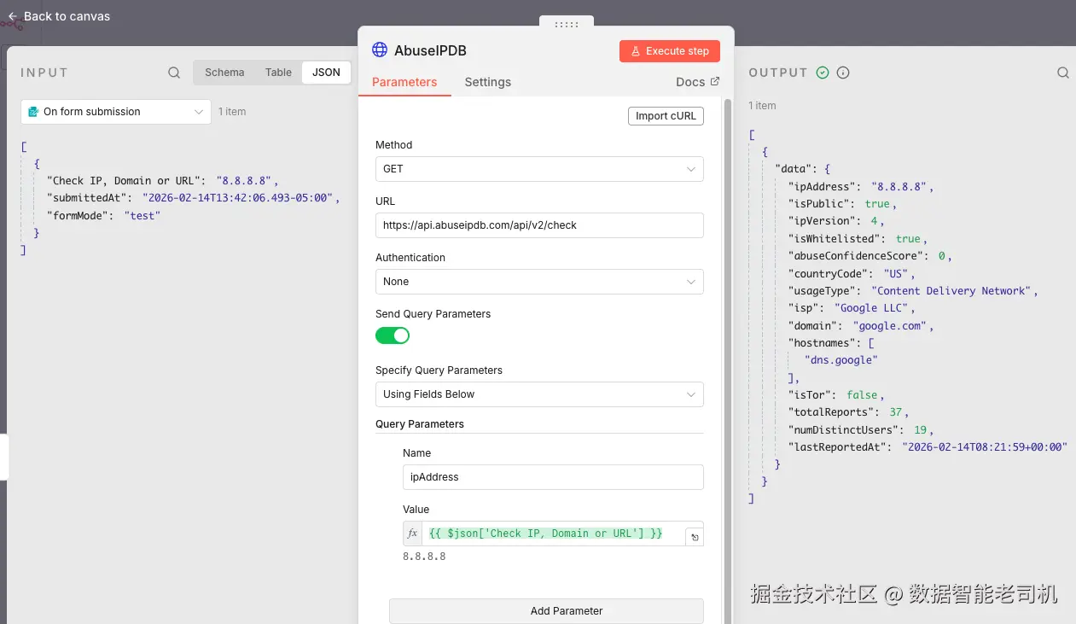Click the "isTor" key in output
This screenshot has width=1076, height=624.
click(x=811, y=395)
